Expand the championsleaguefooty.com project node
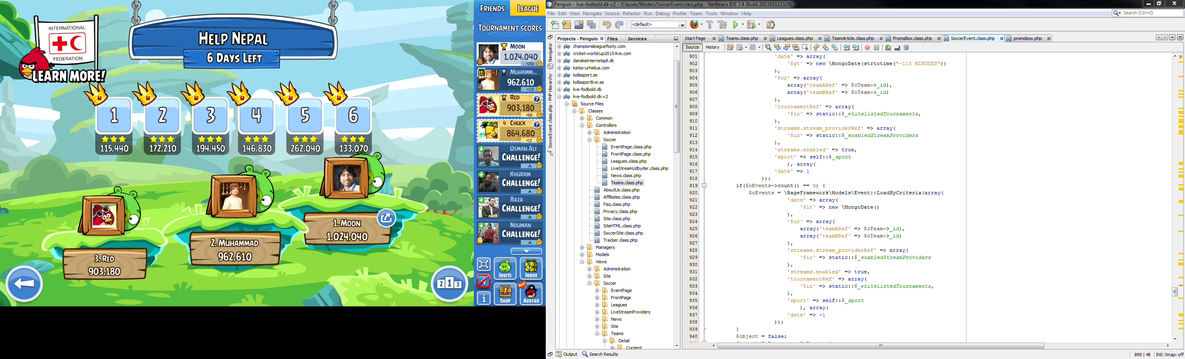This screenshot has width=1185, height=359. (x=559, y=46)
